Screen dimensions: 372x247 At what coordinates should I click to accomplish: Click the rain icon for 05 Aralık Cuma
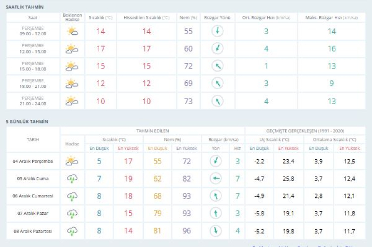click(x=72, y=178)
